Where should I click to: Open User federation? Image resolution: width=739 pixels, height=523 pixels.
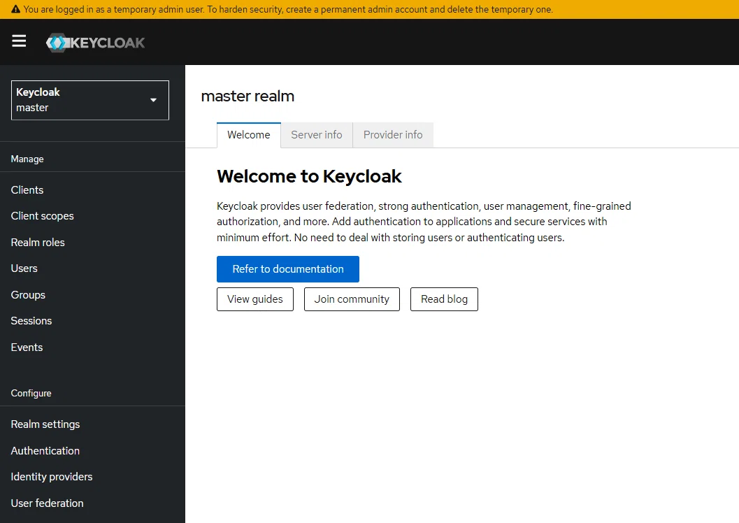(47, 503)
